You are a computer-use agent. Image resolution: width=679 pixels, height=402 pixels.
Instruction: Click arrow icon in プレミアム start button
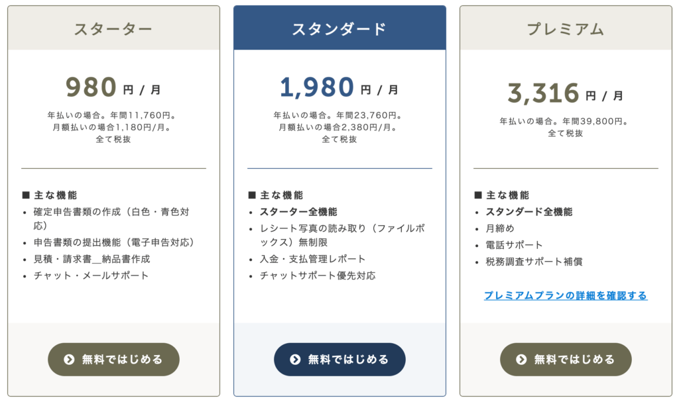(521, 359)
